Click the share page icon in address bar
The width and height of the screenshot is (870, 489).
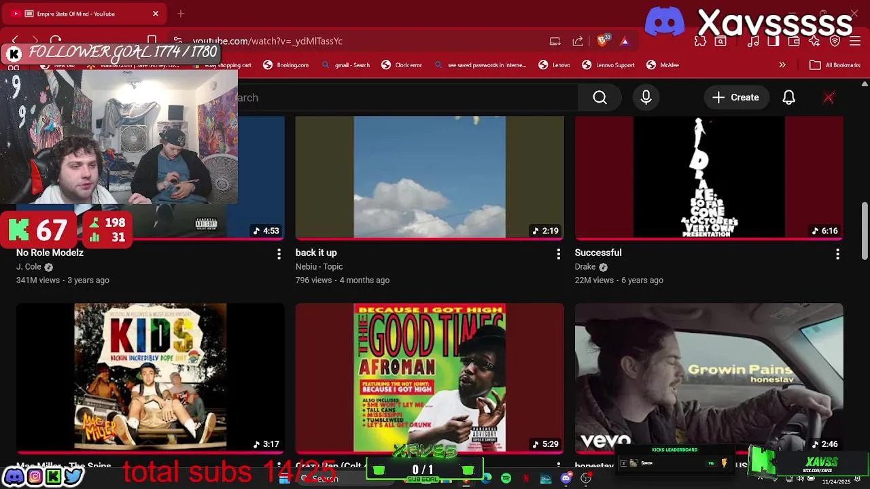pyautogui.click(x=578, y=41)
